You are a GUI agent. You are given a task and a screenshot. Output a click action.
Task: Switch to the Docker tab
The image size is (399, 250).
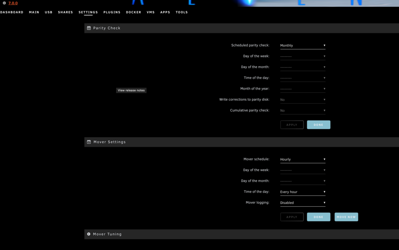tap(134, 12)
